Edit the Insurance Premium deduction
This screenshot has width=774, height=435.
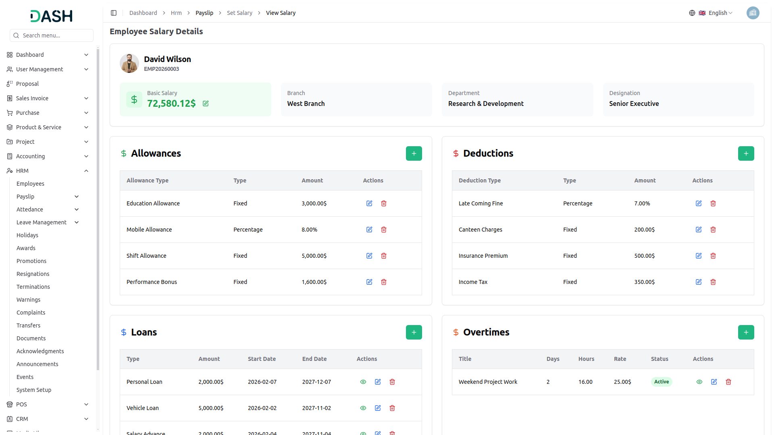[x=699, y=256]
